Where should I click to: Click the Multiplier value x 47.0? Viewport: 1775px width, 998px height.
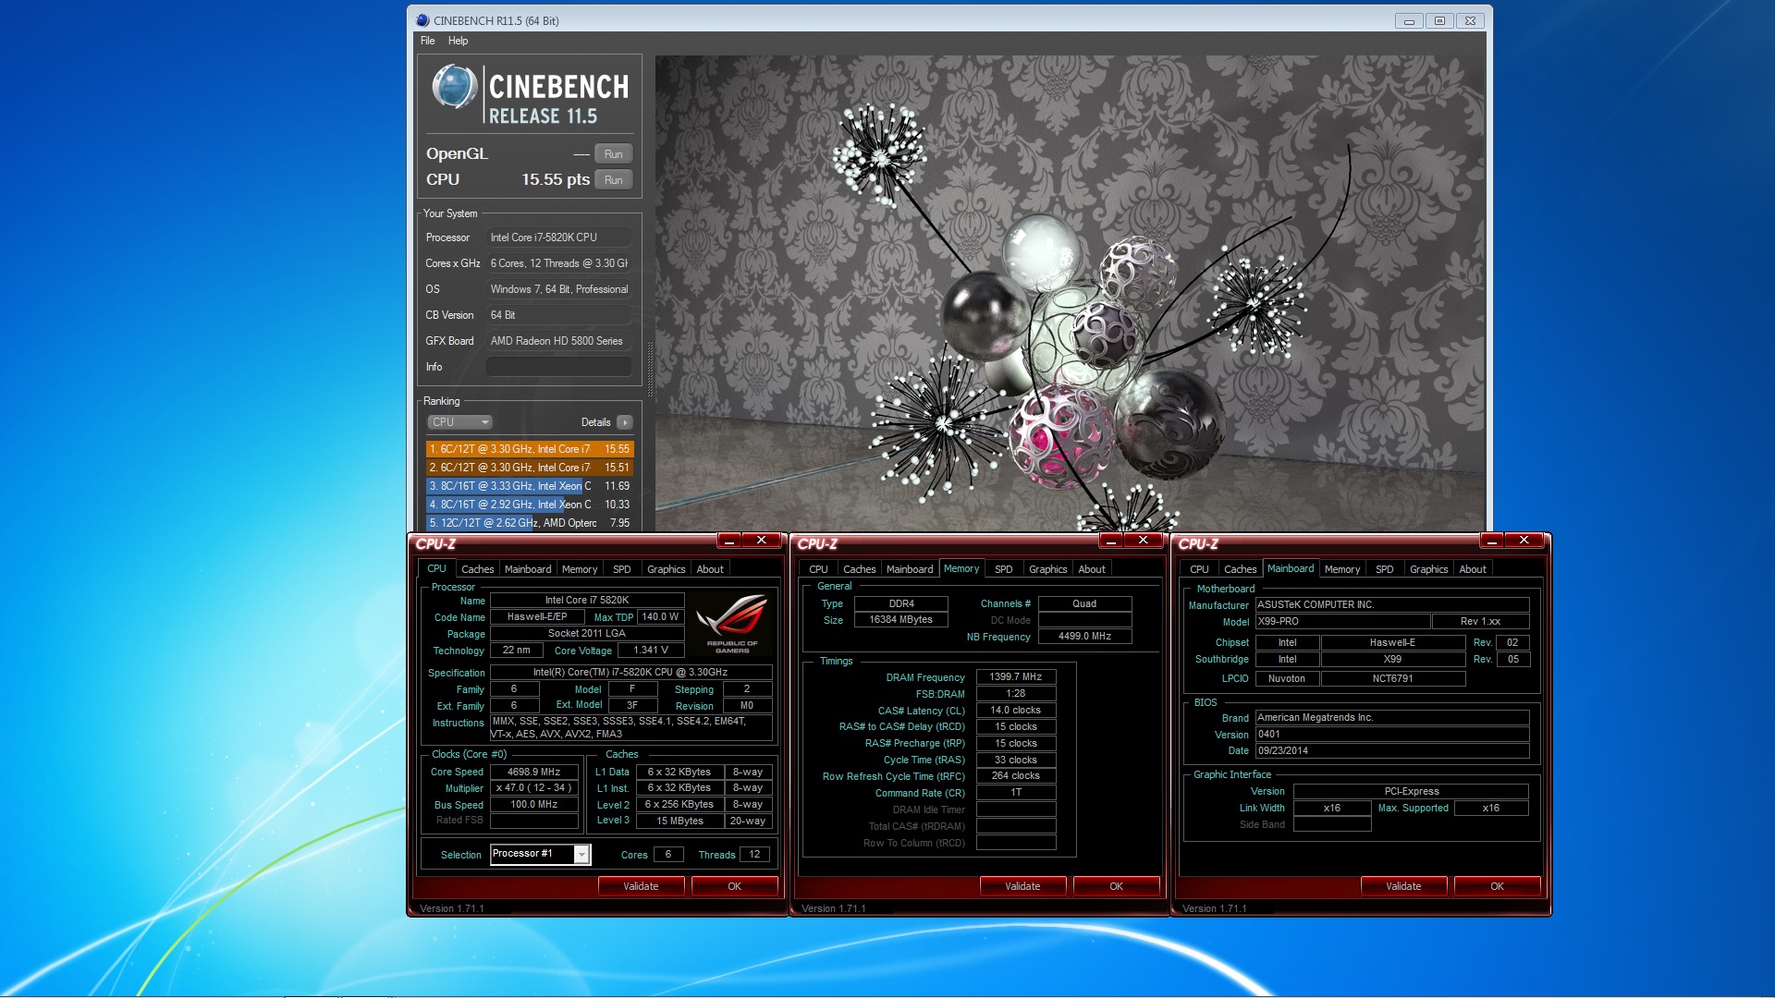coord(533,788)
